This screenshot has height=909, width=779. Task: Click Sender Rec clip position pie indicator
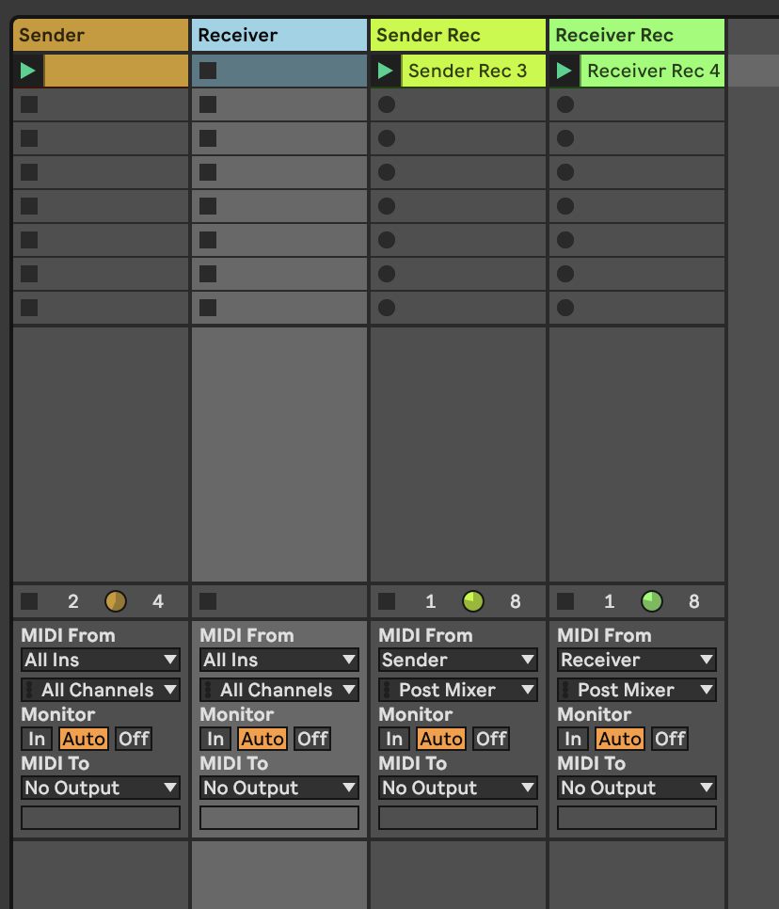(x=473, y=601)
